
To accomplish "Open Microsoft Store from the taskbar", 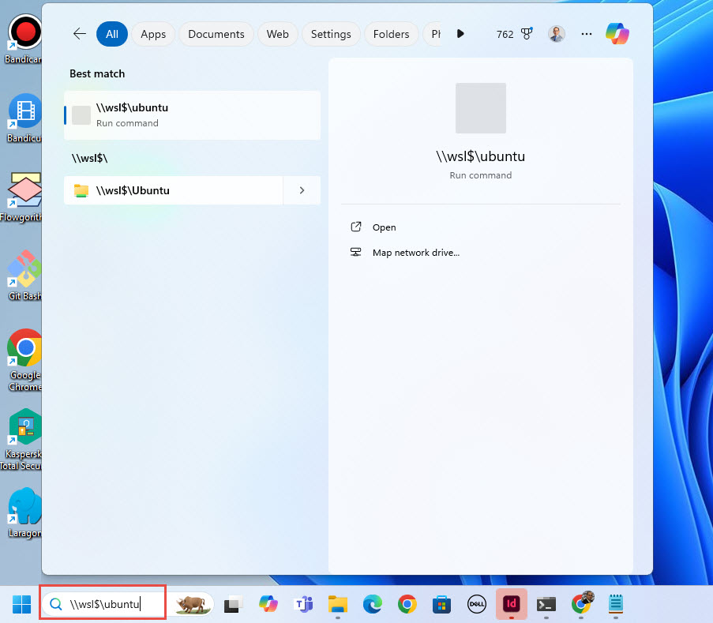I will click(x=441, y=604).
